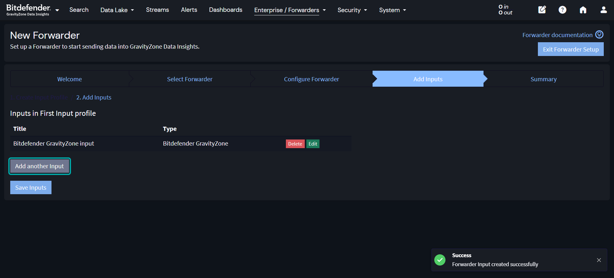
Task: Open the Alerts page
Action: [x=189, y=10]
